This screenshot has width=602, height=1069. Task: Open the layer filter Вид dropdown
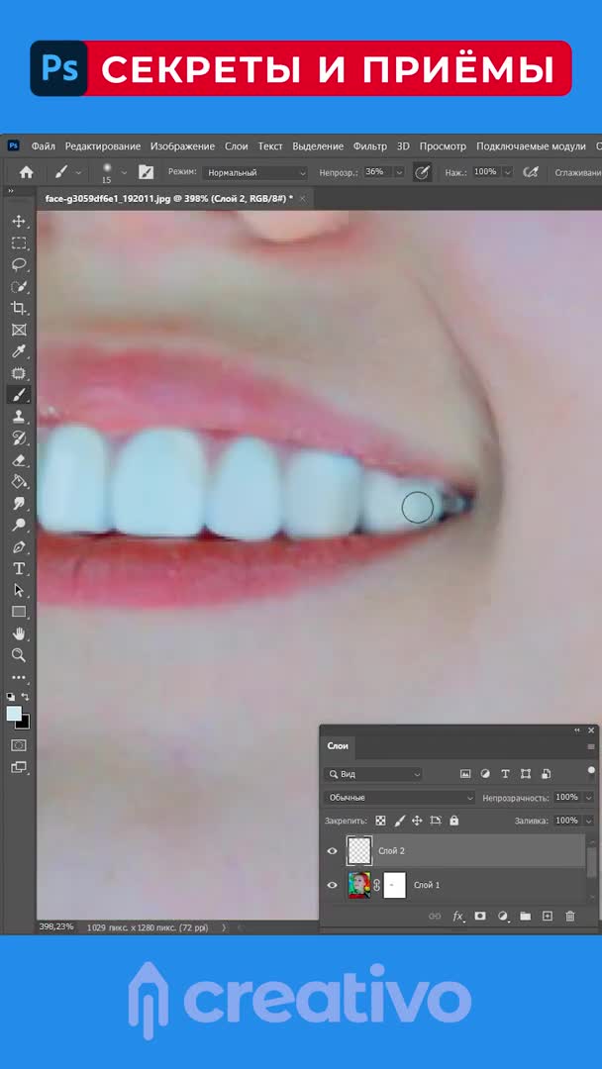coord(373,774)
